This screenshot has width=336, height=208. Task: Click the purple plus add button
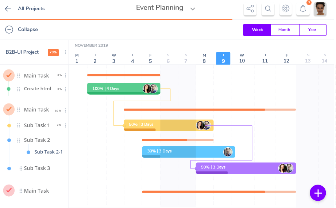click(318, 193)
